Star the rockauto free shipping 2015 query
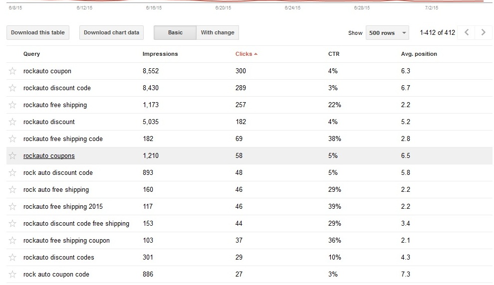The image size is (494, 285). point(12,207)
